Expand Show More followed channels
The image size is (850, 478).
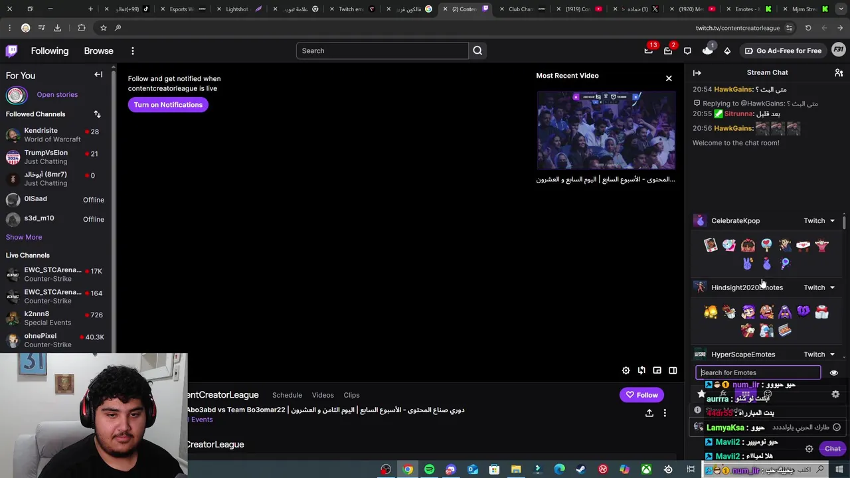tap(24, 237)
